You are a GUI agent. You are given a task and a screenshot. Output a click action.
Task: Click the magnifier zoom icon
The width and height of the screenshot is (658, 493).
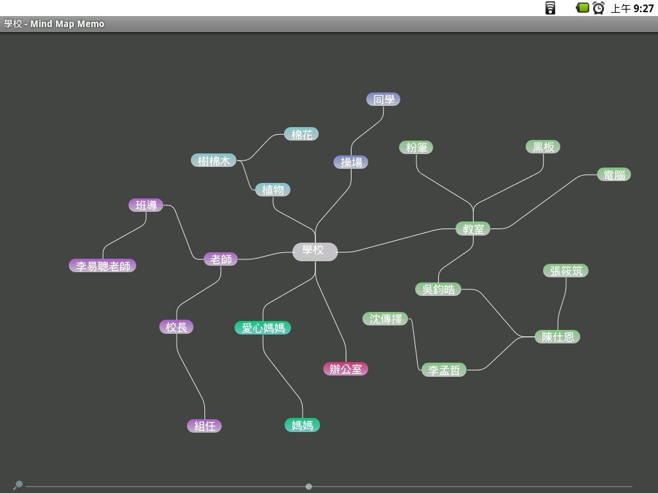tap(18, 485)
